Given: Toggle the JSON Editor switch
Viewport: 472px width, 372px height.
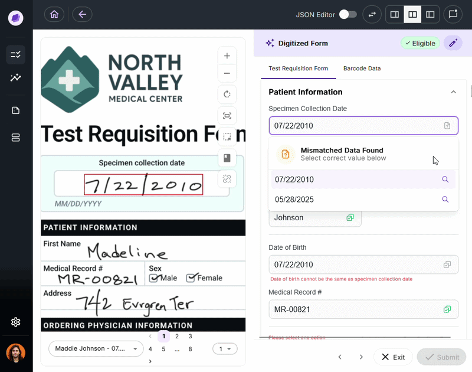Looking at the screenshot, I should tap(348, 14).
